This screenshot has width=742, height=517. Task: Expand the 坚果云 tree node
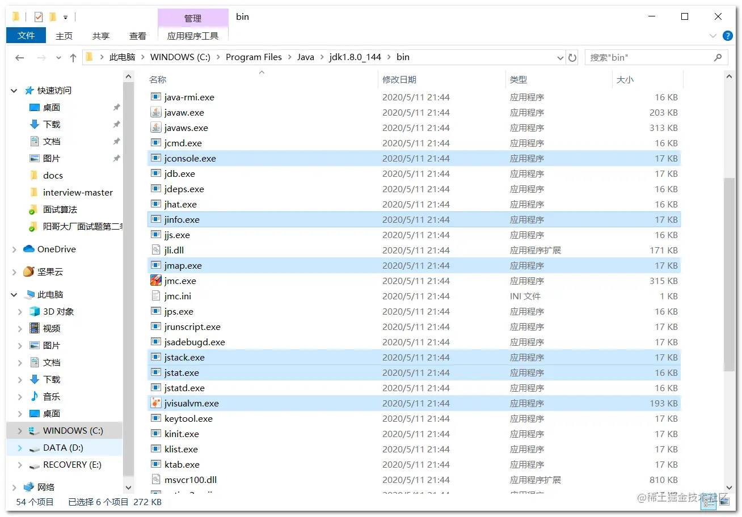coord(14,272)
